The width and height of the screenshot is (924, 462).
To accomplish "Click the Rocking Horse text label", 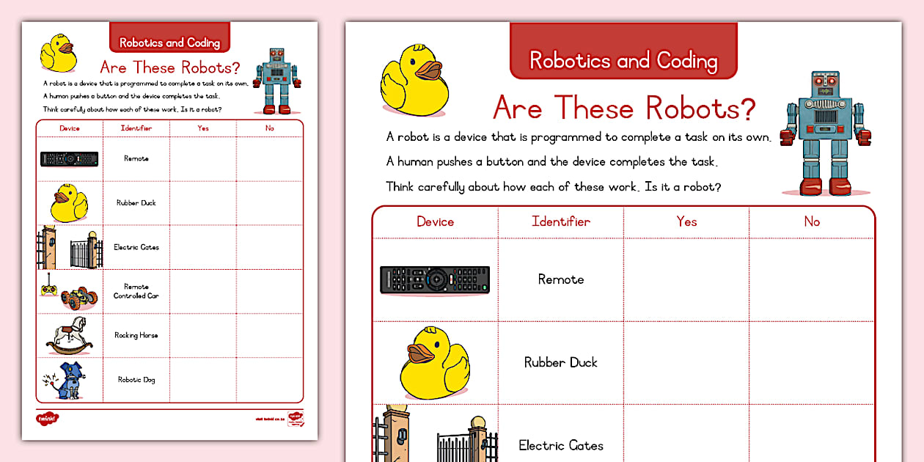I will (136, 334).
